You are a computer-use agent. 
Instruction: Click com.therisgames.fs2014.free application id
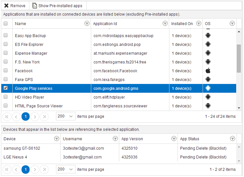tap(120, 62)
